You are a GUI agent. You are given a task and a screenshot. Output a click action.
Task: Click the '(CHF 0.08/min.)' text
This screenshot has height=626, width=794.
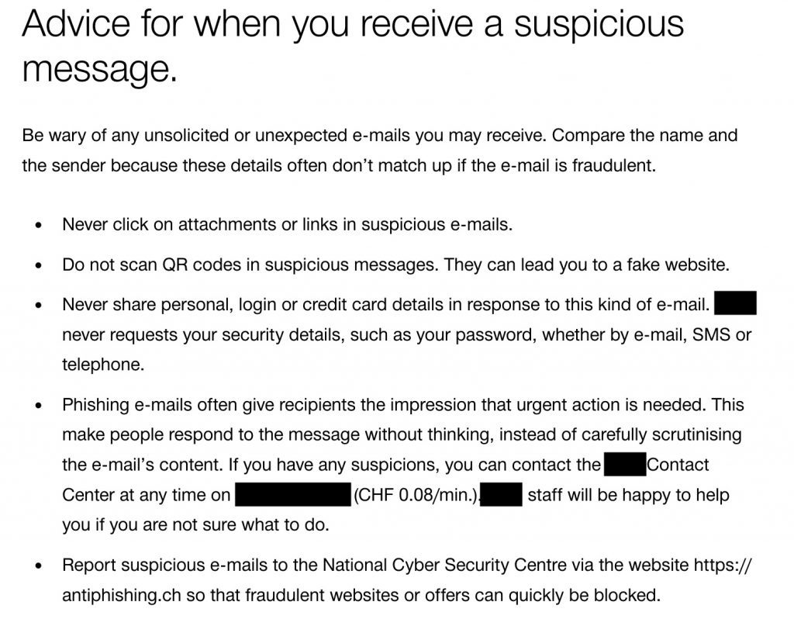pos(416,495)
